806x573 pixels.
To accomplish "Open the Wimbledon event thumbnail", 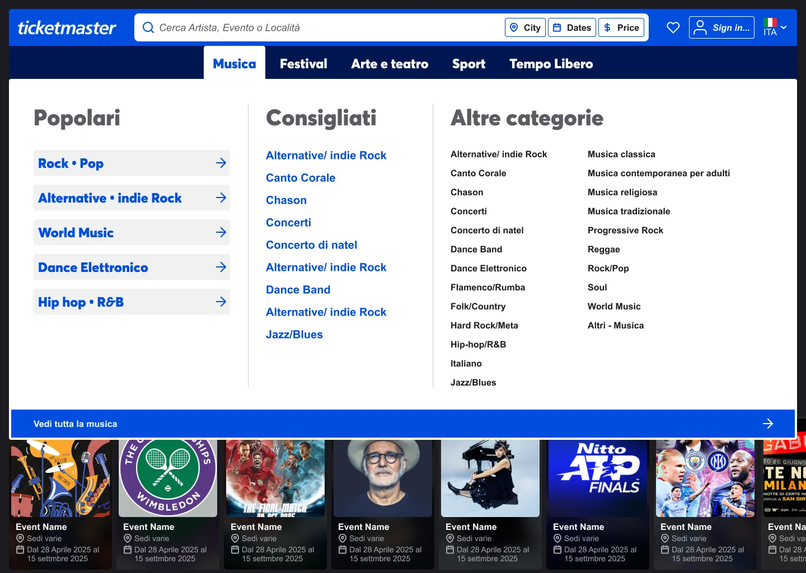I will tap(168, 478).
